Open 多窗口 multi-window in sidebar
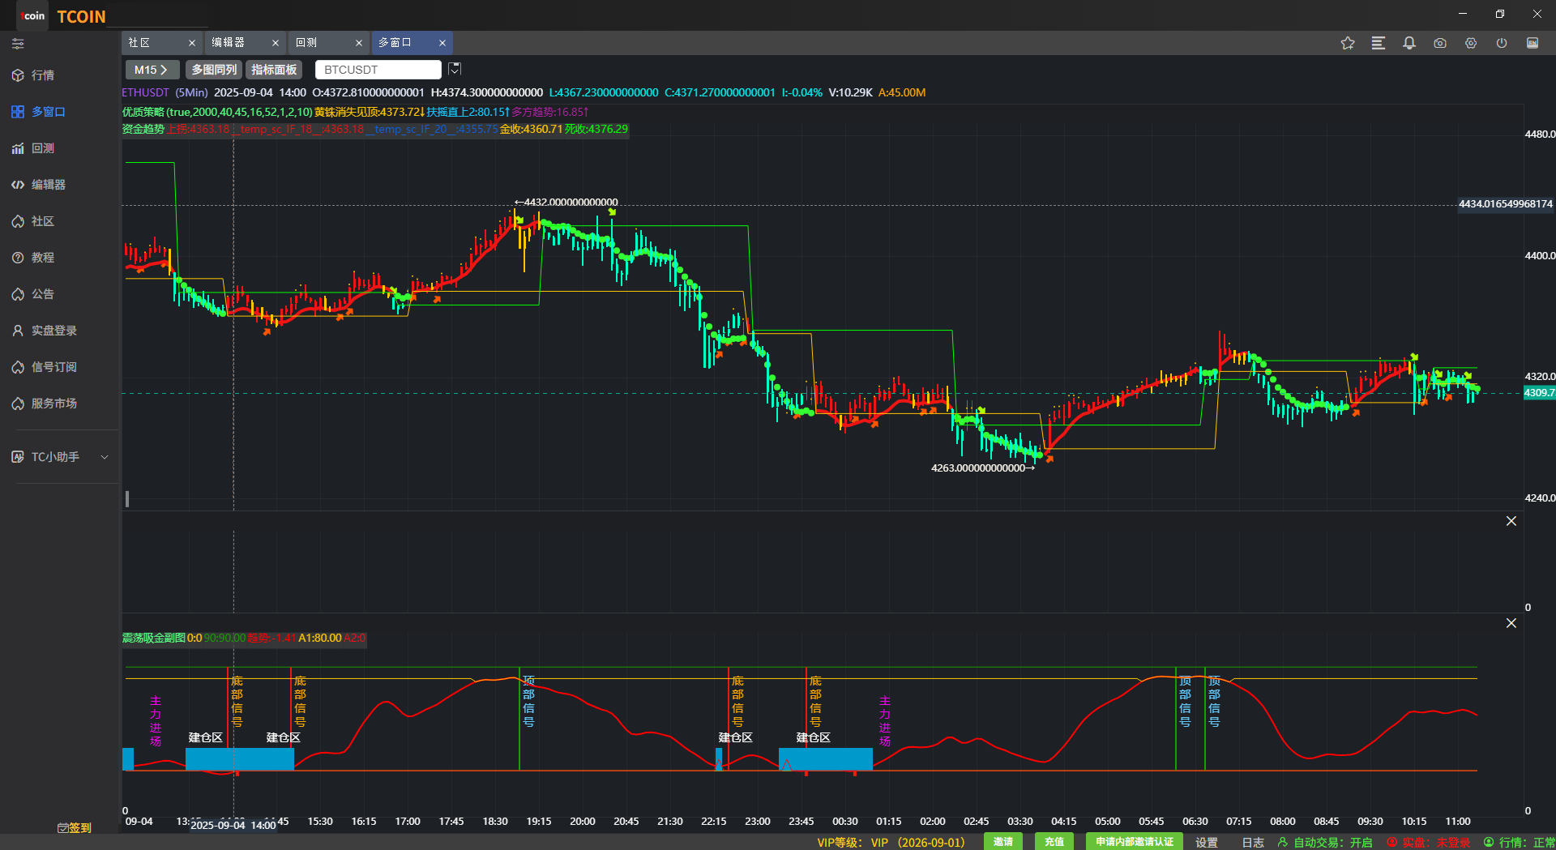This screenshot has height=850, width=1556. coord(38,112)
